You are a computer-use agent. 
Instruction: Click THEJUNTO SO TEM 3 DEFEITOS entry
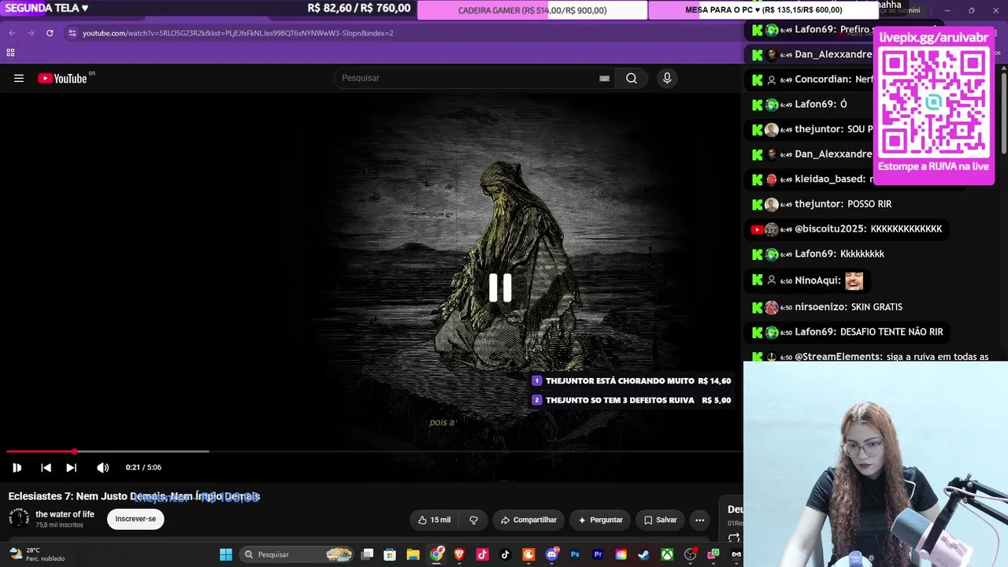[632, 400]
